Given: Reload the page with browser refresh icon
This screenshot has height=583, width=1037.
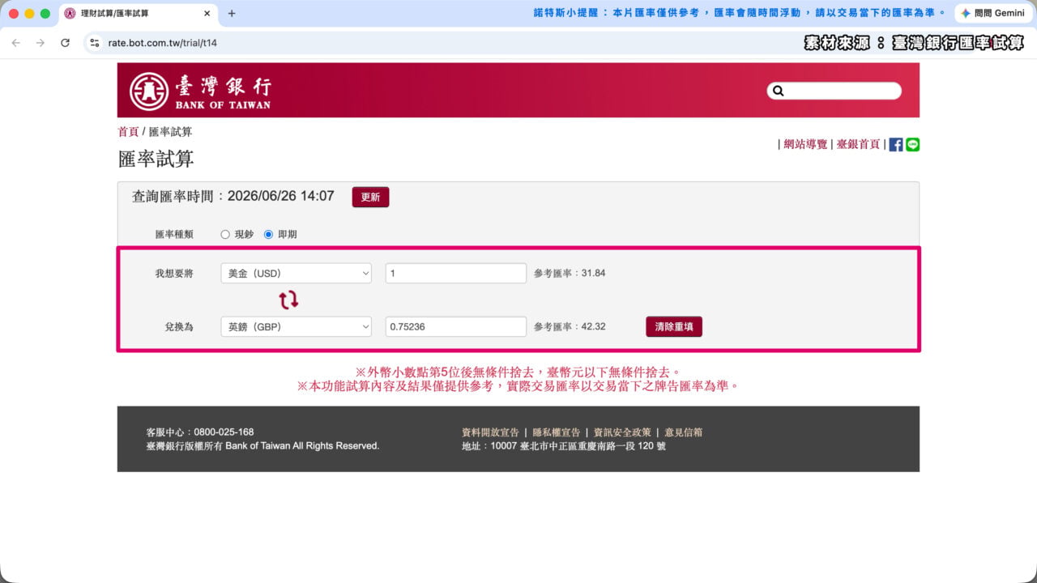Looking at the screenshot, I should point(65,43).
